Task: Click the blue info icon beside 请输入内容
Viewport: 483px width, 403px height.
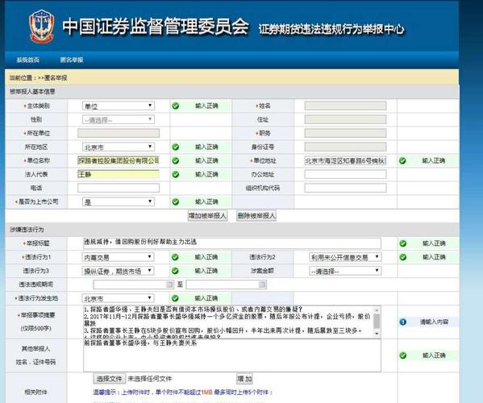Action: point(402,322)
